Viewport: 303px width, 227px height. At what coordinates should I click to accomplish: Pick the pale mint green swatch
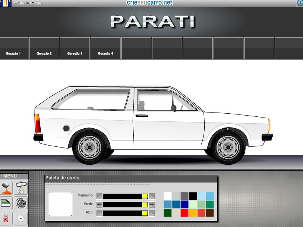(x=193, y=204)
